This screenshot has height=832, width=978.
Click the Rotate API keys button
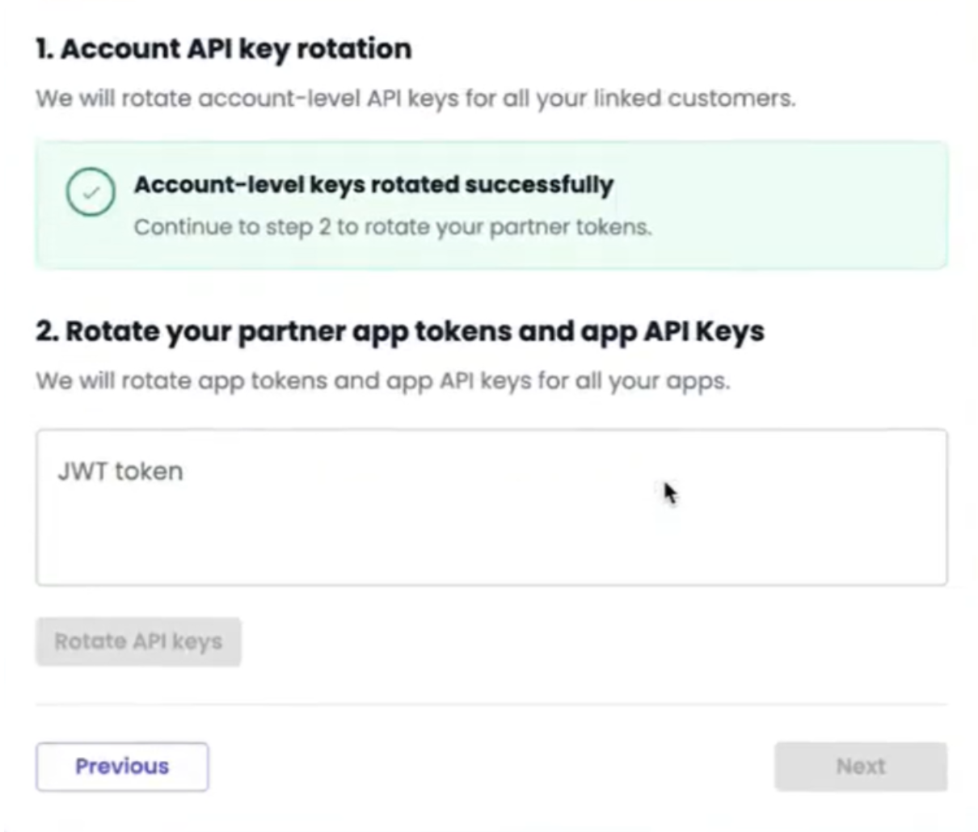138,642
